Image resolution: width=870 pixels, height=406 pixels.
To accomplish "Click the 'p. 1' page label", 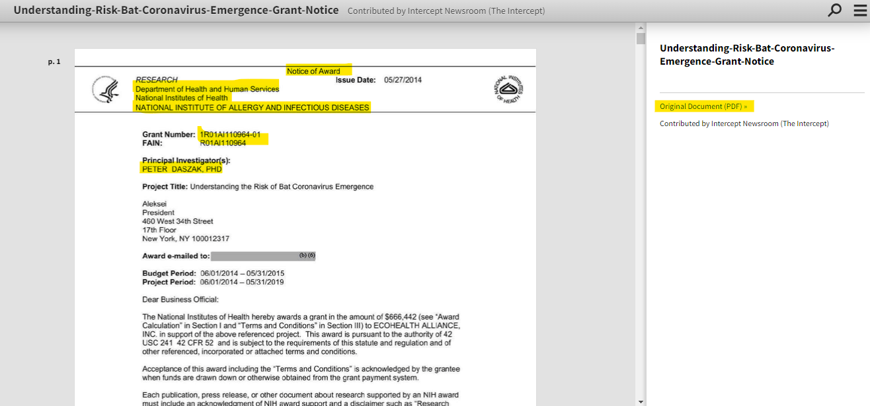I will coord(54,61).
